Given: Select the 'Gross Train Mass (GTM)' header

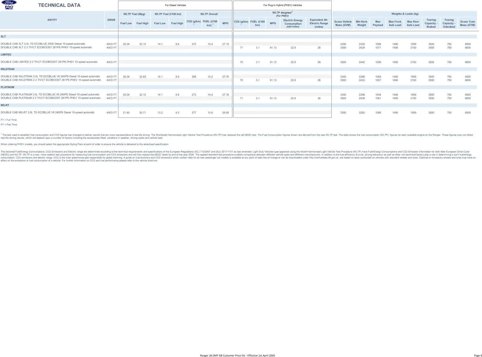Looking at the screenshot, I should tap(468, 23).
